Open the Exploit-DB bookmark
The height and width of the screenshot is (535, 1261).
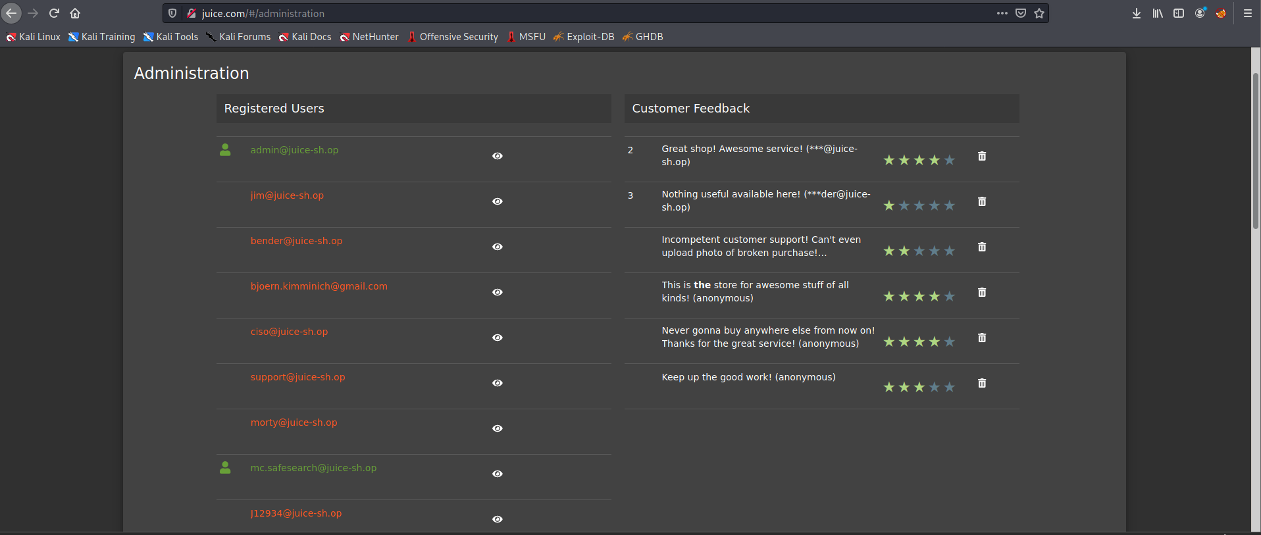click(x=584, y=37)
